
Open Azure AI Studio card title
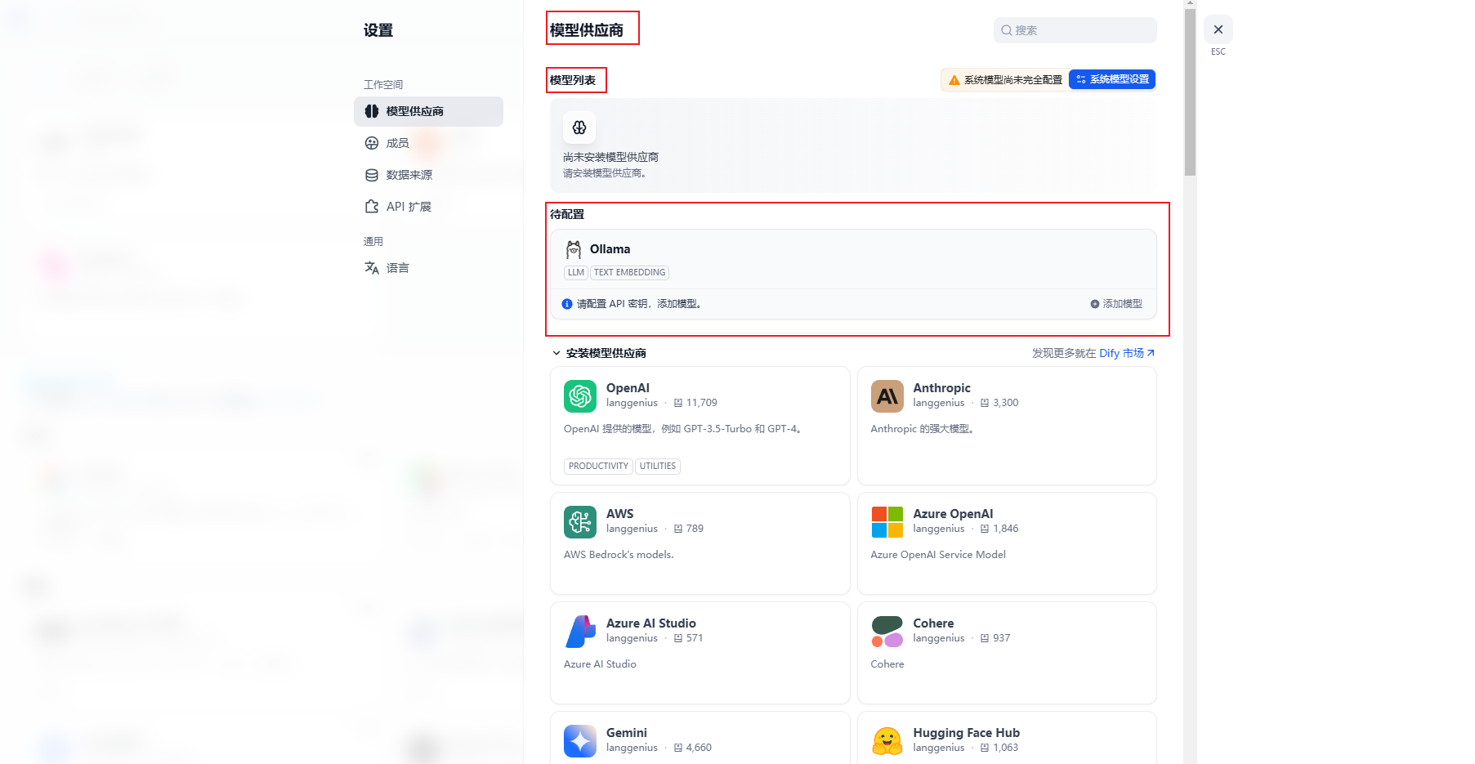[651, 623]
